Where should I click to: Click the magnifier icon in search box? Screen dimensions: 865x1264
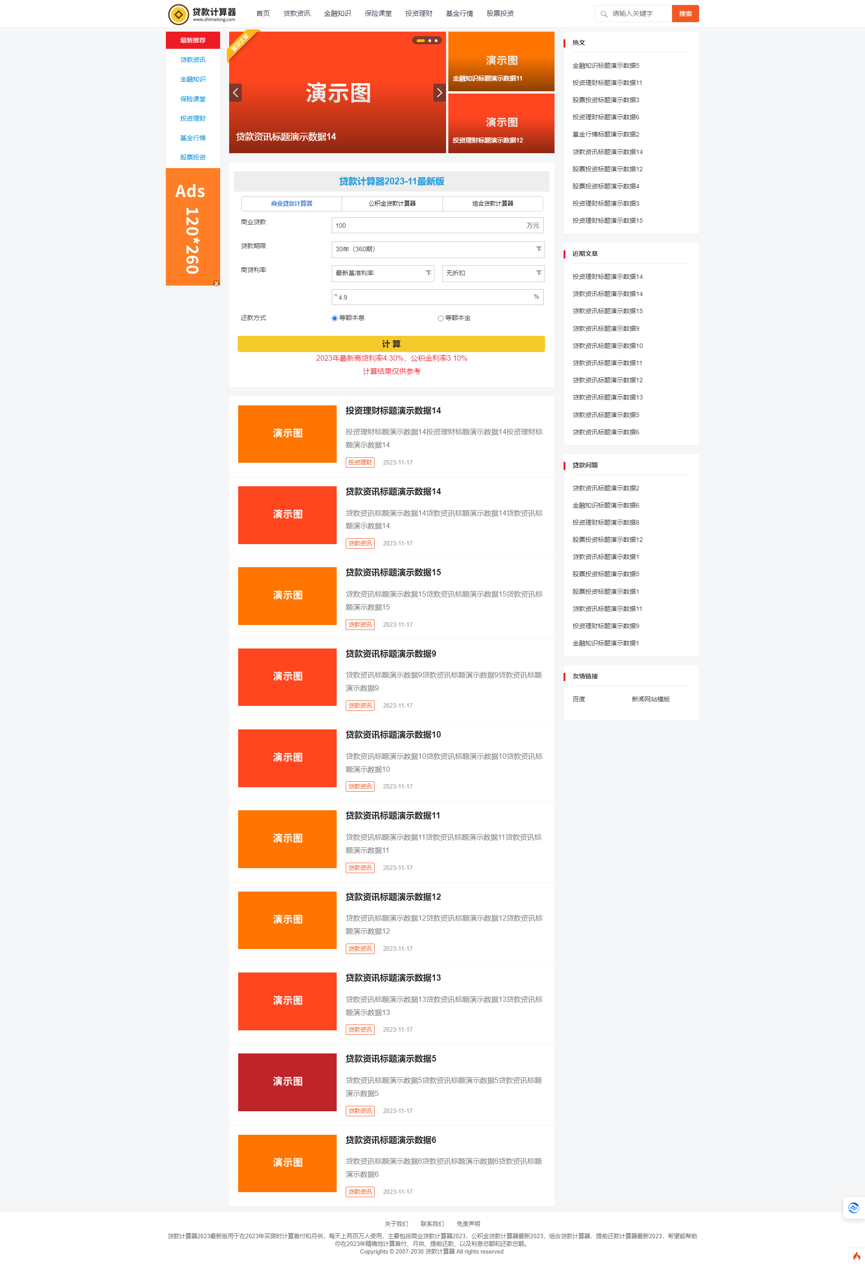[604, 14]
